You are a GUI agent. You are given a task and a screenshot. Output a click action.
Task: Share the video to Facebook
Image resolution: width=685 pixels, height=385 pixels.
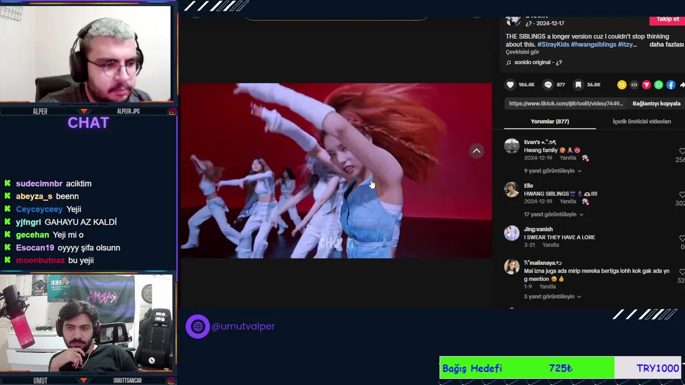pyautogui.click(x=671, y=84)
